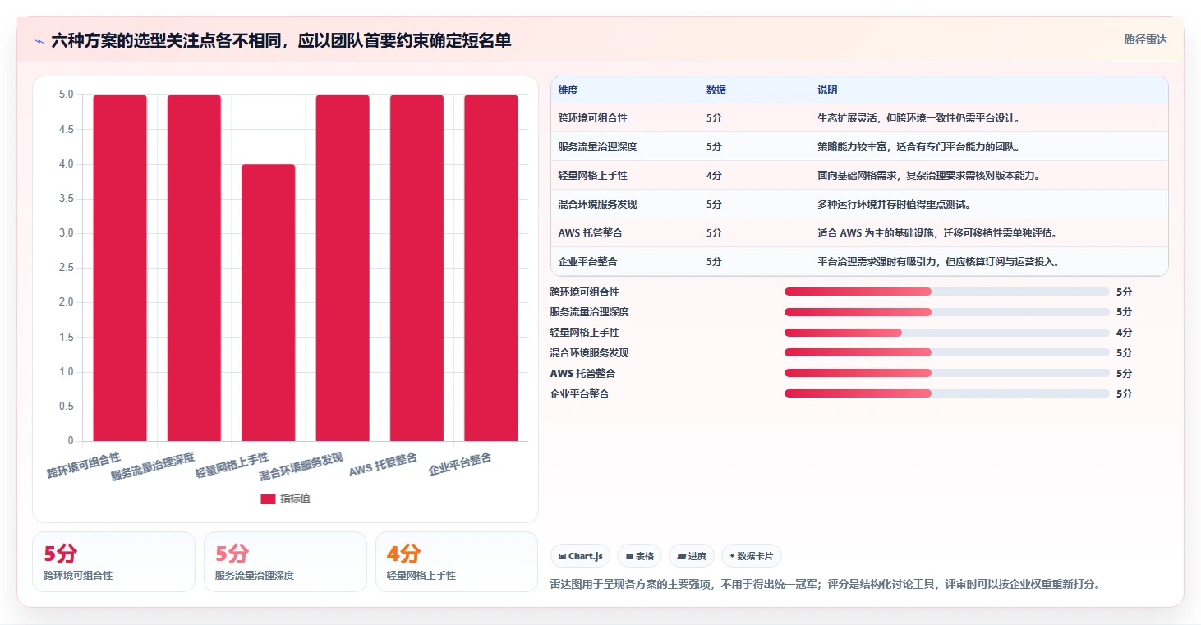Toggle the 指标值 legend label

pyautogui.click(x=295, y=499)
